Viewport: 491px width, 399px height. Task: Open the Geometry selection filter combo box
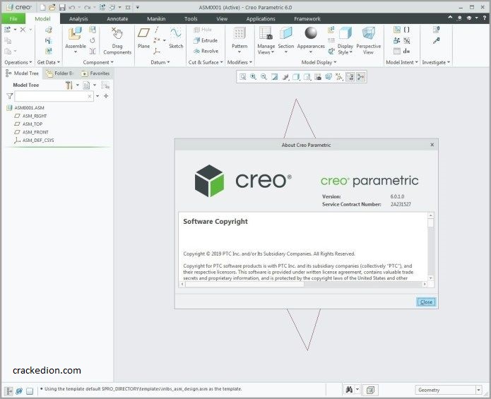449,390
